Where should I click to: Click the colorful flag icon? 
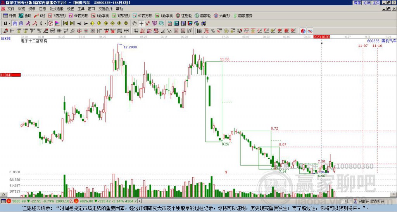click(x=57, y=23)
